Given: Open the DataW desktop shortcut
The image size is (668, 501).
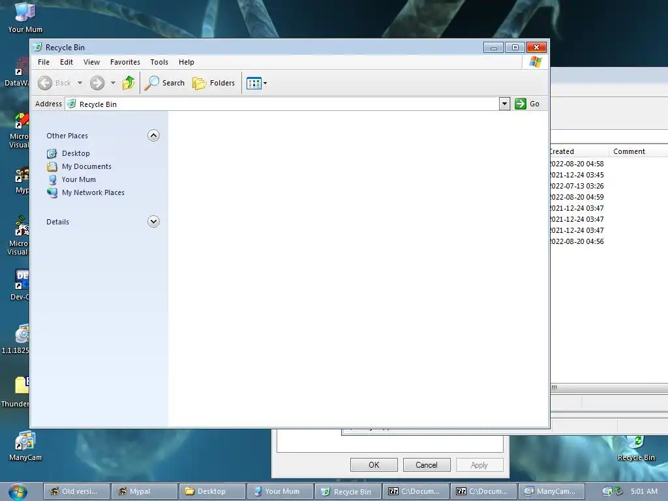Looking at the screenshot, I should tap(17, 72).
